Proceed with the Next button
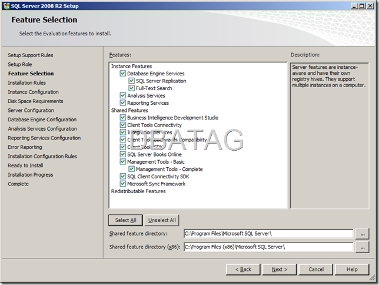This screenshot has height=285, width=379. (280, 269)
